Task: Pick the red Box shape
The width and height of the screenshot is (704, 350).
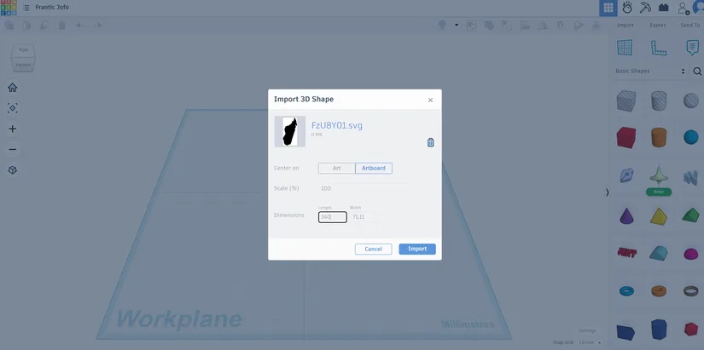Action: pyautogui.click(x=625, y=137)
